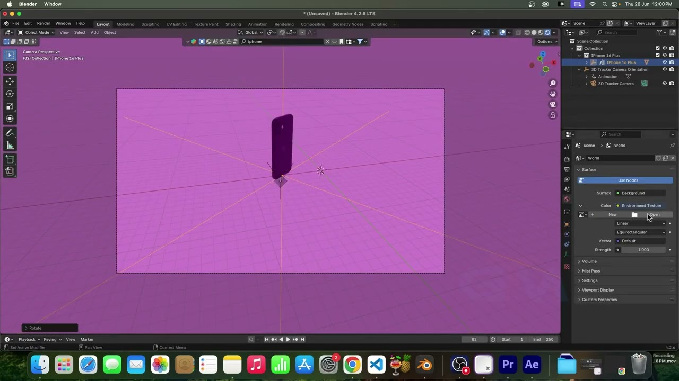Open the Add menu in viewport header
Image resolution: width=679 pixels, height=381 pixels.
click(94, 32)
